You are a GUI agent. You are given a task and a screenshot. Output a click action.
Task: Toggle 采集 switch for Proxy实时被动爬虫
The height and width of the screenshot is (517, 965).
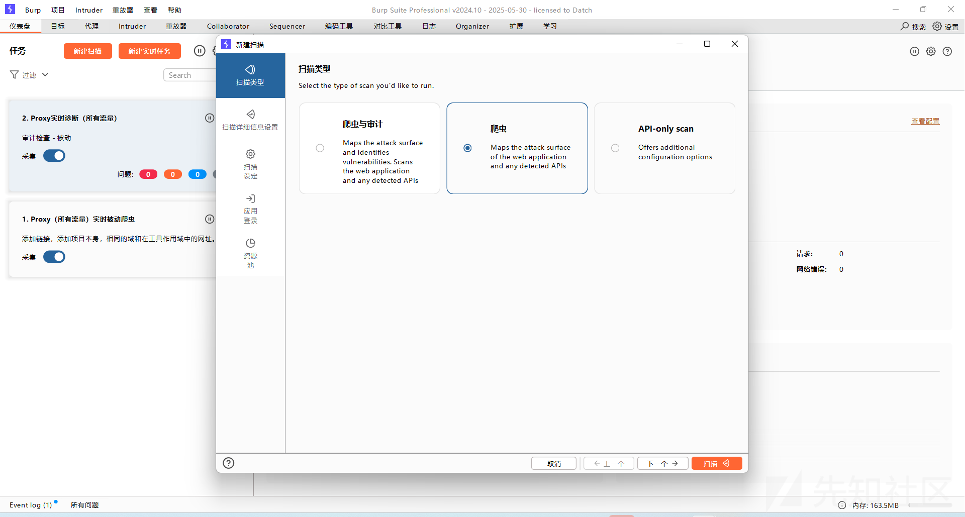pos(54,257)
